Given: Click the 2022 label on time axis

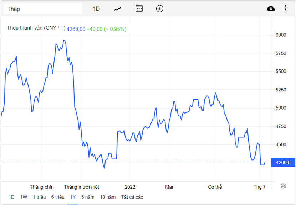Looking at the screenshot, I should 130,187.
